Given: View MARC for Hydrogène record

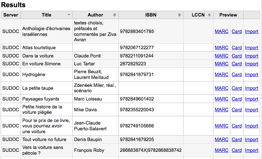Looking at the screenshot, I should click(x=221, y=75).
